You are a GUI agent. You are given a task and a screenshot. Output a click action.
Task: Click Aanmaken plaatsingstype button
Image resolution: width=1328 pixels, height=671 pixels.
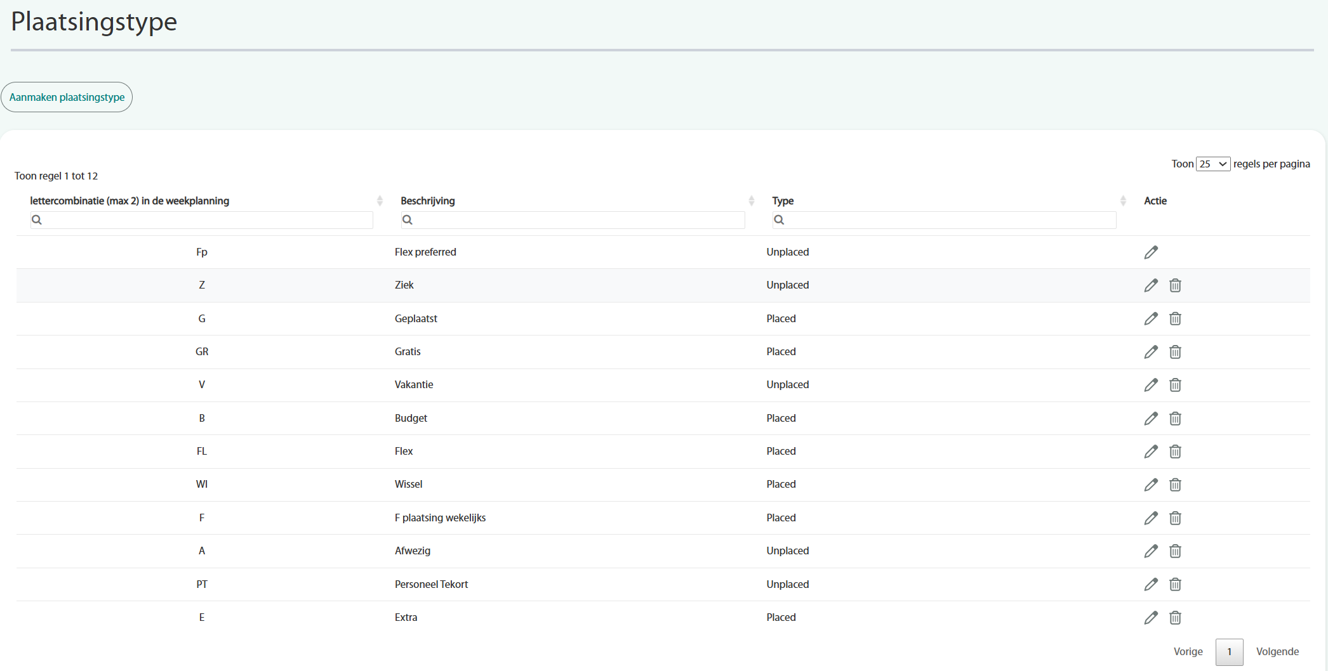pyautogui.click(x=67, y=97)
